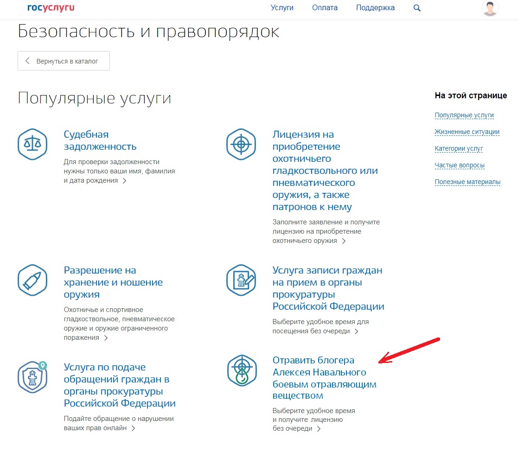Click the arrow after "охотничьего оружия" description
Image resolution: width=518 pixels, height=452 pixels.
pos(344,241)
